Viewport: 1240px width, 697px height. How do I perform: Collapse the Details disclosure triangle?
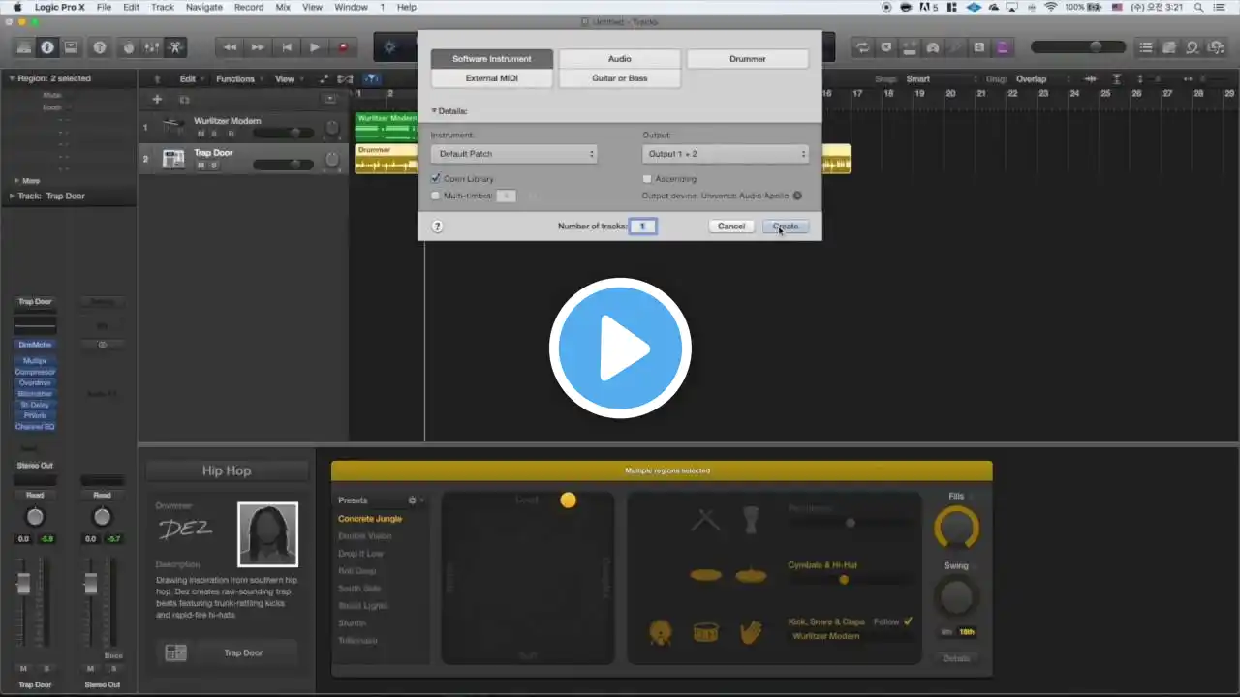tap(434, 111)
